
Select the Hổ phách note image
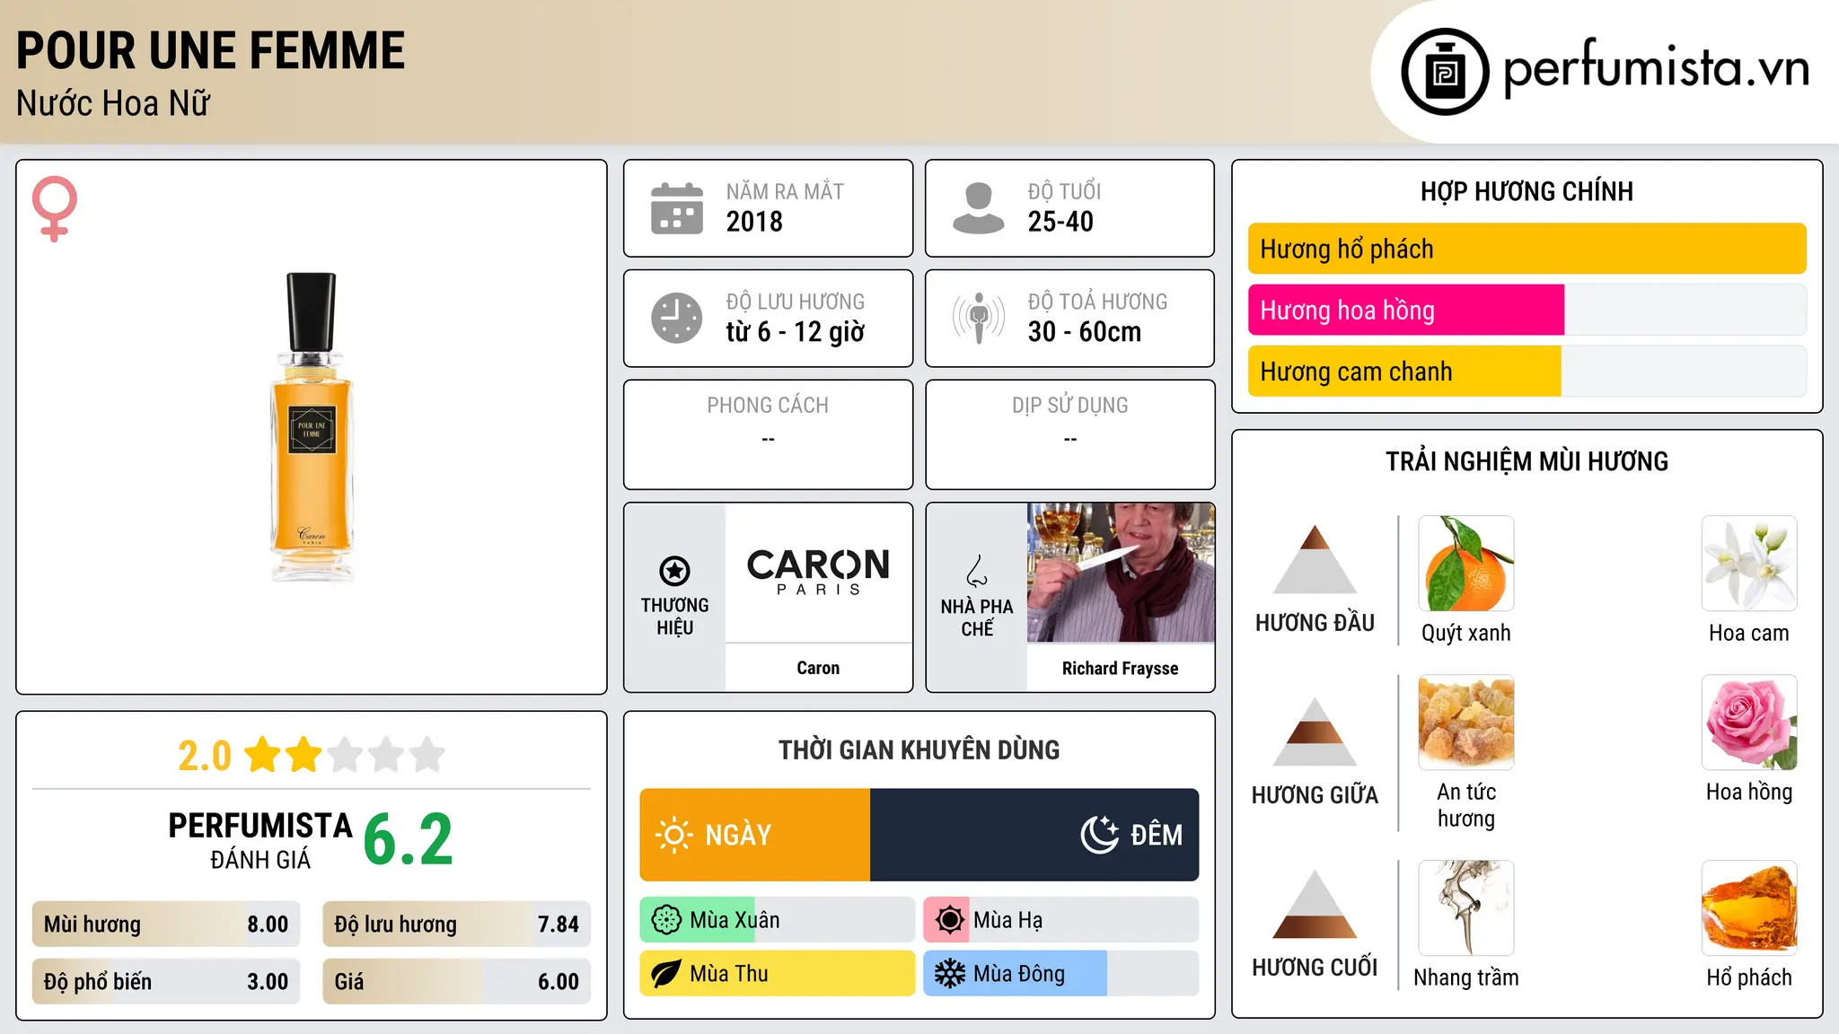coord(1749,908)
